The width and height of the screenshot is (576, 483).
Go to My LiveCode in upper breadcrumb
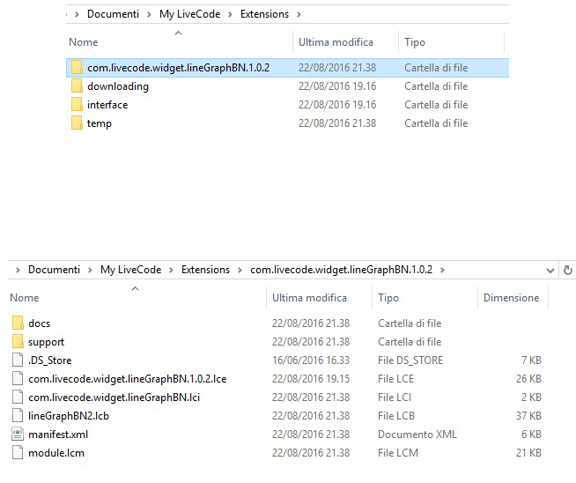[189, 14]
